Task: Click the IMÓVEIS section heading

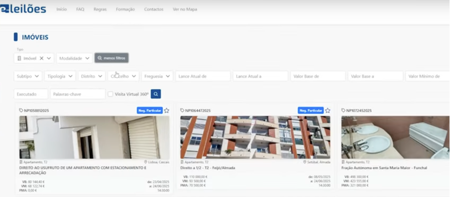Action: [x=35, y=37]
